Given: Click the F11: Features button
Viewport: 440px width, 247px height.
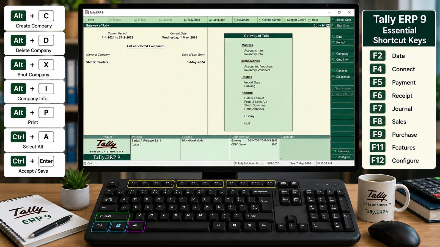Looking at the screenshot, I should pyautogui.click(x=342, y=151).
